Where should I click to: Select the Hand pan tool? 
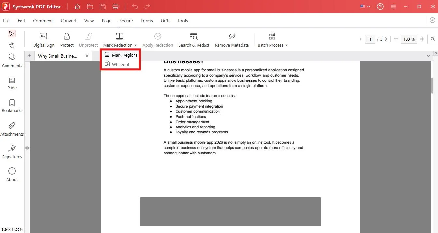tap(12, 45)
